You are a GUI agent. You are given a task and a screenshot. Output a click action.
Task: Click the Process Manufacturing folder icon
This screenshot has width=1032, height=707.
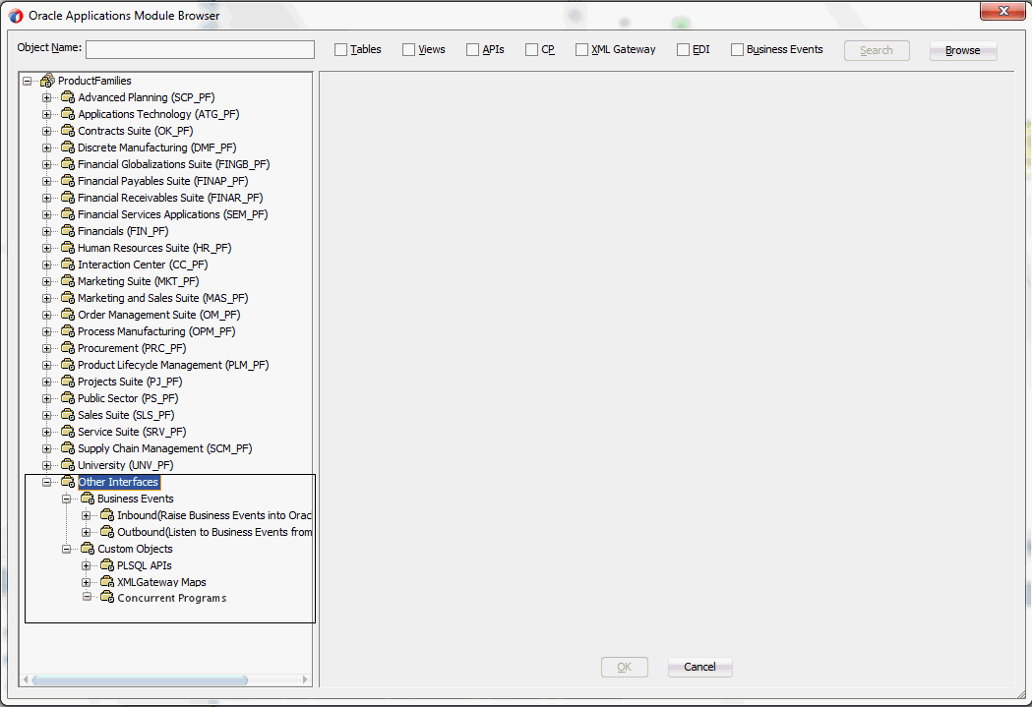(x=68, y=331)
